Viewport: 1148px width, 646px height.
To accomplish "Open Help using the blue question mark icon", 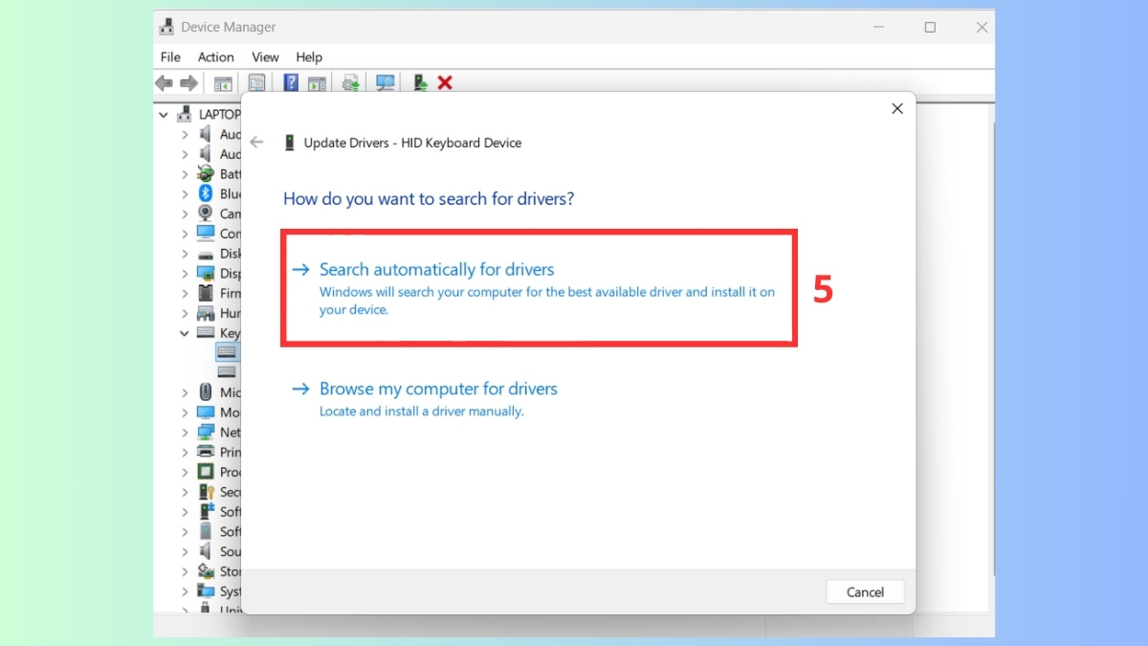I will (x=291, y=82).
